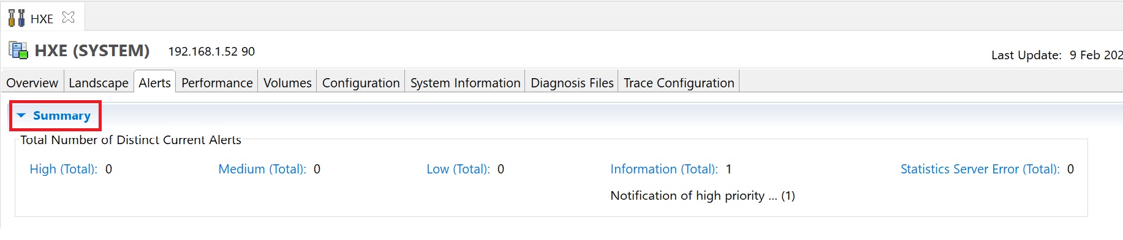
Task: Close the HXE editor tab
Action: click(68, 18)
